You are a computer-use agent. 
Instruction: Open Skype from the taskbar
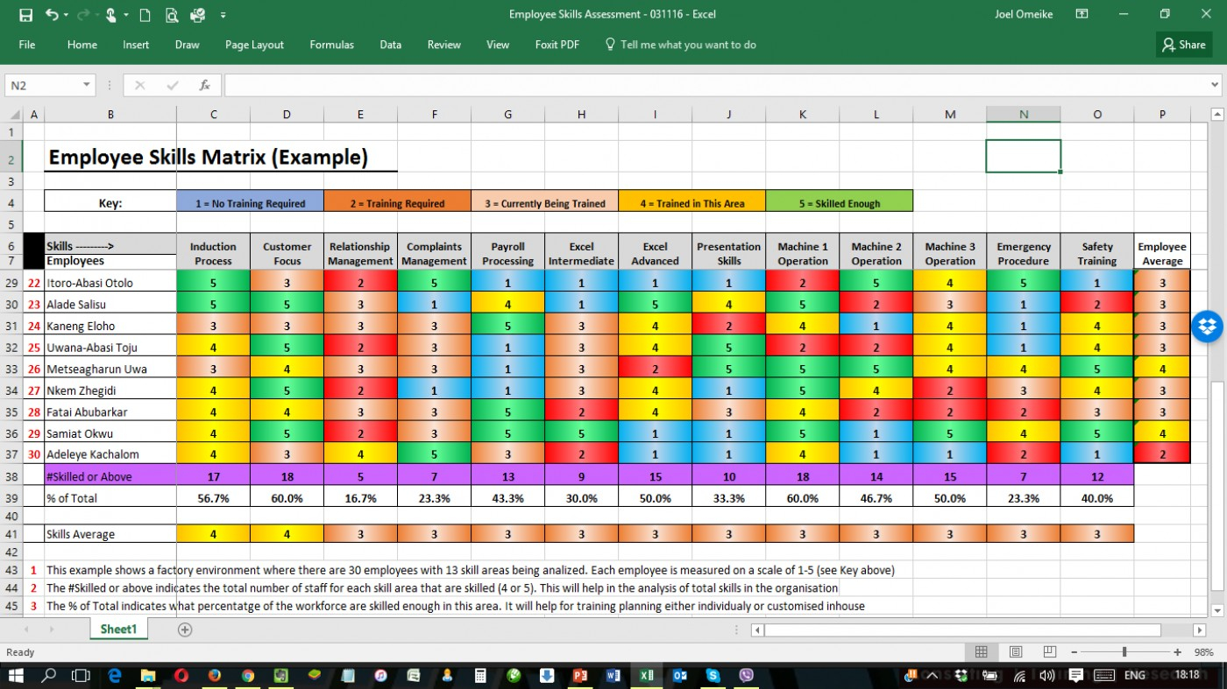[713, 675]
